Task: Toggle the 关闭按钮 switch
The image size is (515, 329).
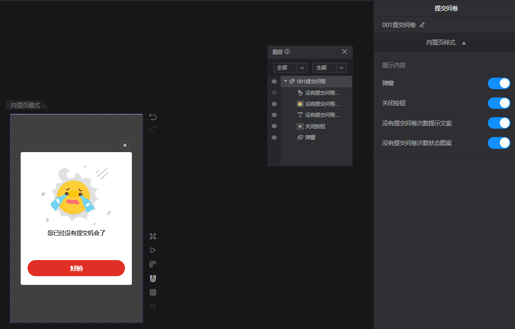Action: click(499, 103)
